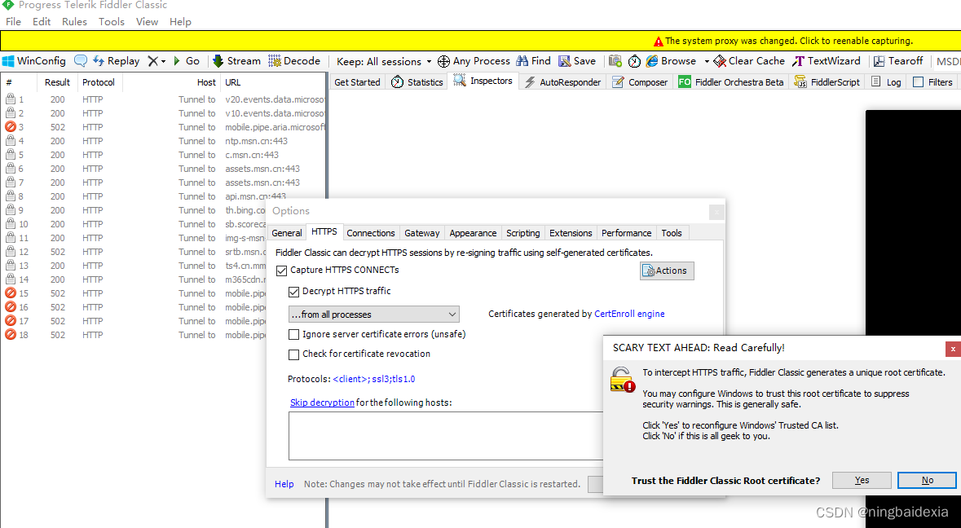Click the certificate lock warning icon
This screenshot has width=961, height=528.
(623, 379)
